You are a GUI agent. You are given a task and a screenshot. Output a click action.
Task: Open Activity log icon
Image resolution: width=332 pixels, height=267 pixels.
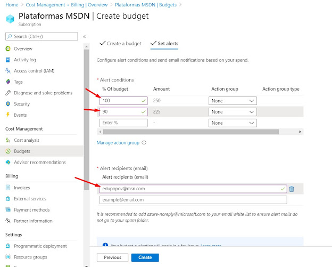click(x=8, y=60)
